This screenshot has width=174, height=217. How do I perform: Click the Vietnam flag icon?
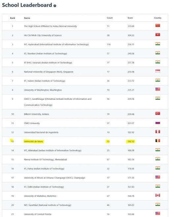coord(158,35)
